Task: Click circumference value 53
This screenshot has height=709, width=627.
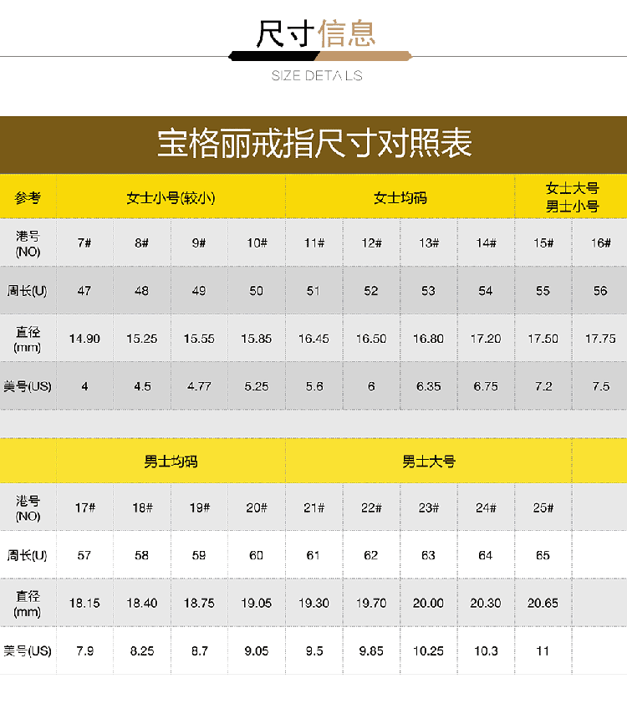Action: click(428, 291)
